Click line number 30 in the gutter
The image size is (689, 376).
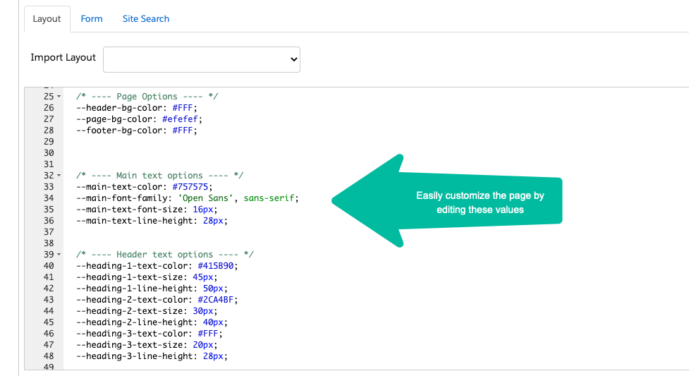[49, 153]
